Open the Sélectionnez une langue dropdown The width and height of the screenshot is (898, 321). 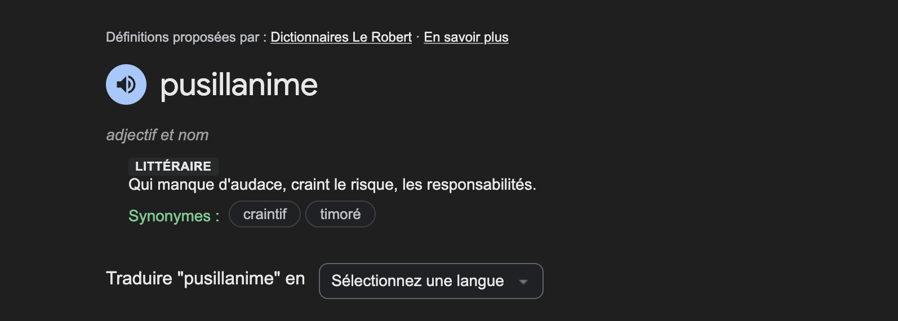click(x=431, y=281)
